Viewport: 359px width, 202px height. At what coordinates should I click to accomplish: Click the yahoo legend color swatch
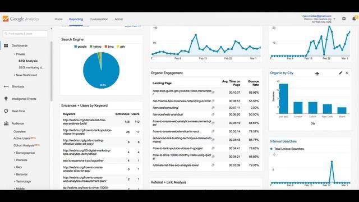(91, 47)
